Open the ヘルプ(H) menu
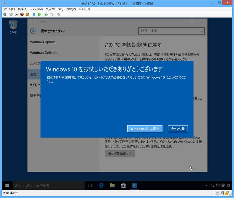The image size is (234, 198). 84,9
